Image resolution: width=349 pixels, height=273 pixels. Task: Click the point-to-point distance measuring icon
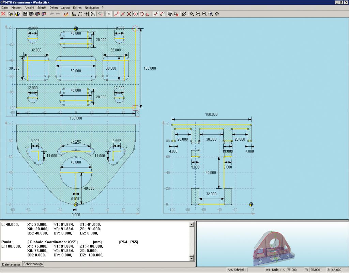117,14
